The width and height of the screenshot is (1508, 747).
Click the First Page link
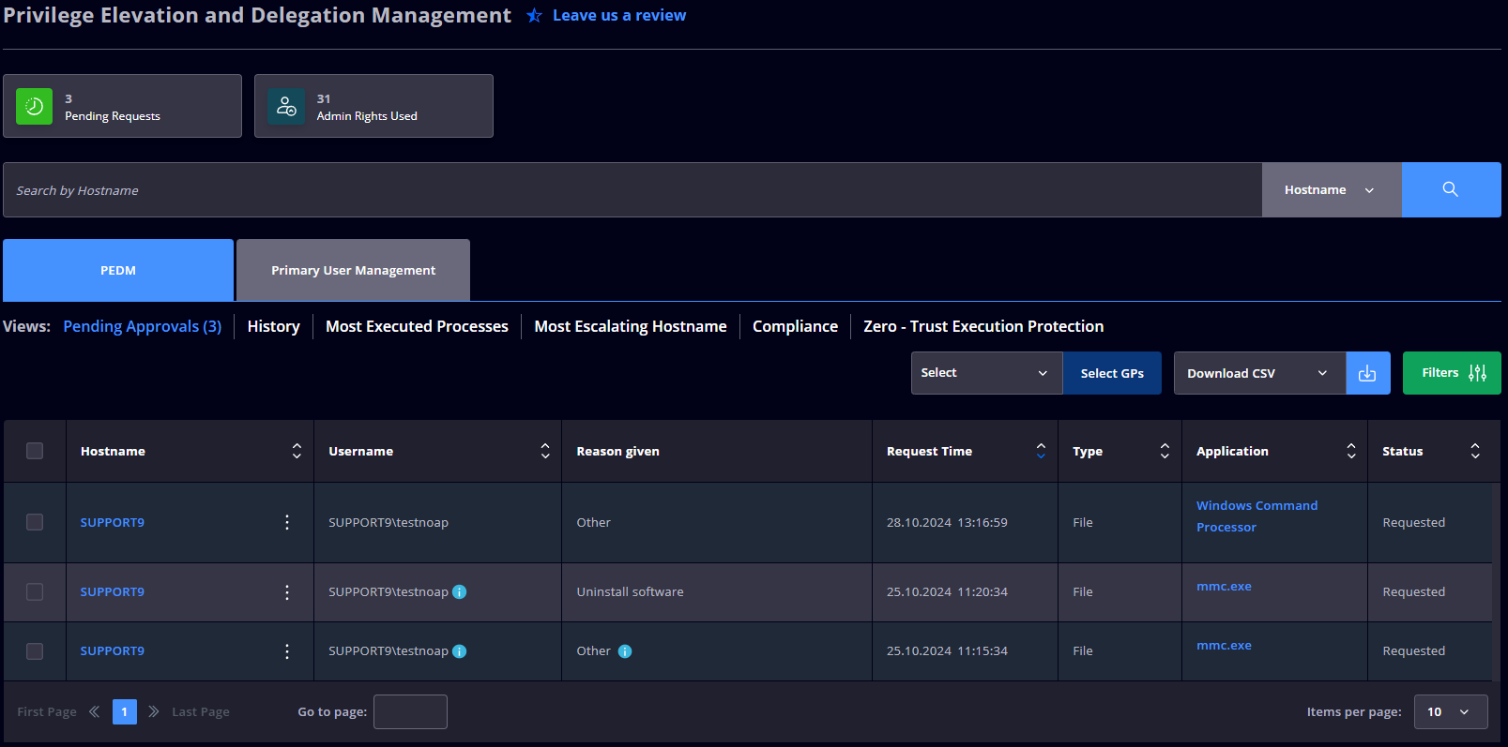click(47, 711)
